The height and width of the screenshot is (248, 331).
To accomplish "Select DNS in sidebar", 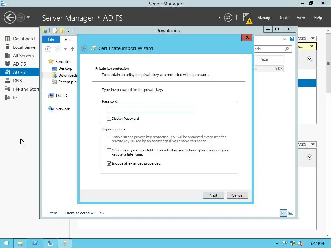I will (x=20, y=80).
